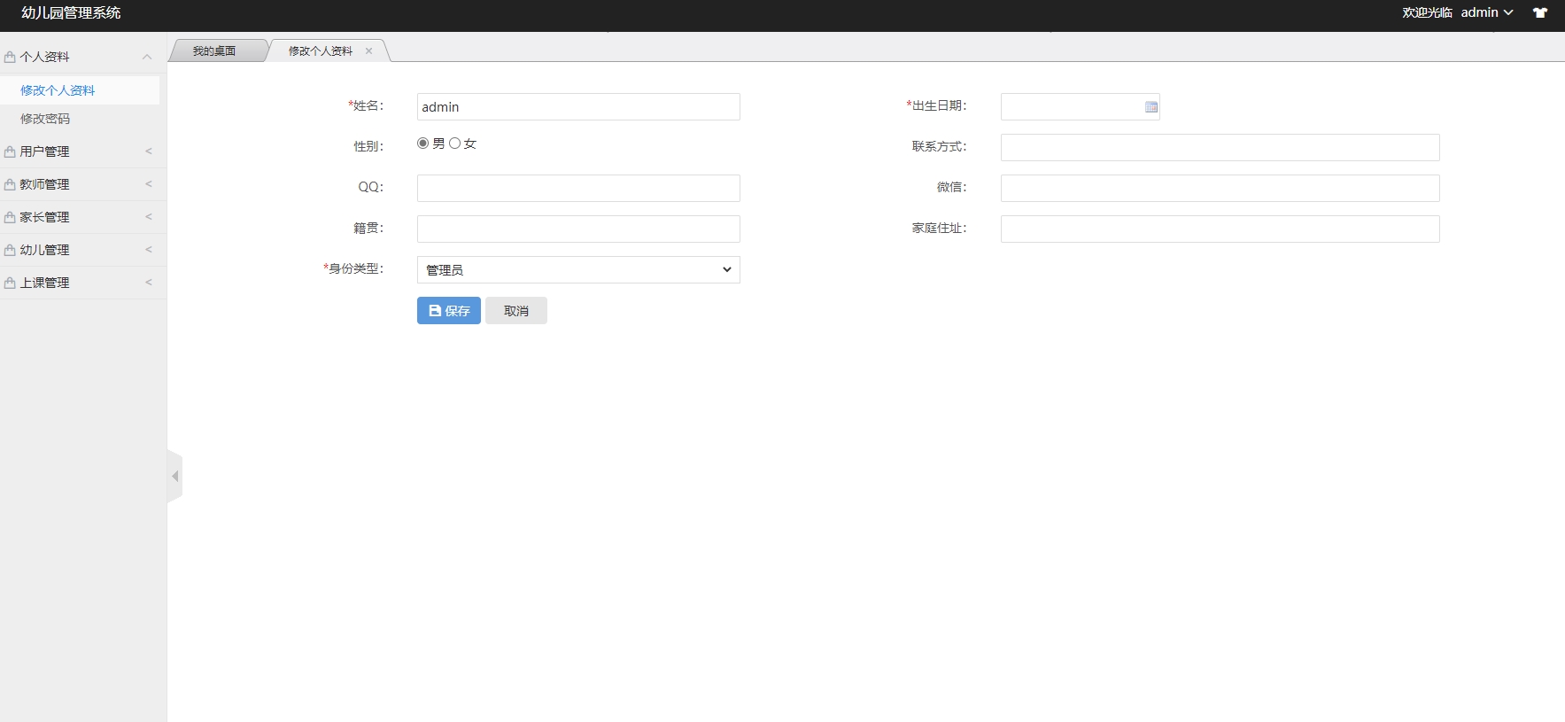1565x722 pixels.
Task: Collapse the 个人资料 sidebar section
Action: 147,58
